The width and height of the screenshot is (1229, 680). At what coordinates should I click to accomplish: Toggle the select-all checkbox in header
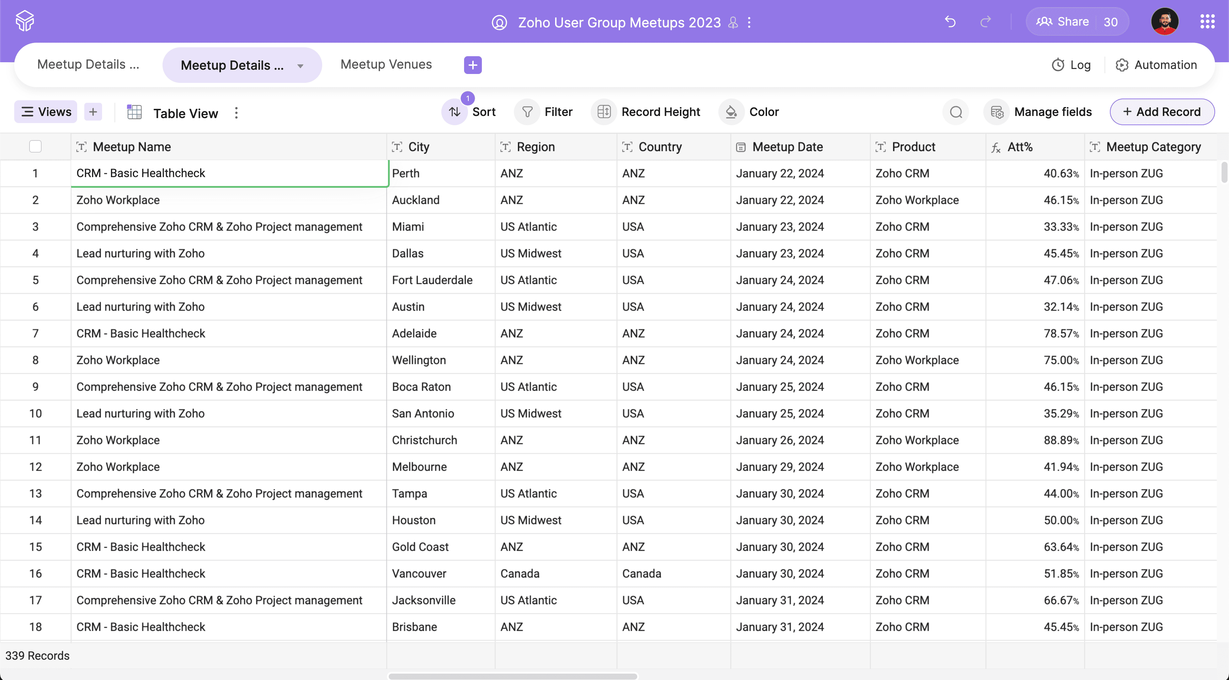pos(35,147)
